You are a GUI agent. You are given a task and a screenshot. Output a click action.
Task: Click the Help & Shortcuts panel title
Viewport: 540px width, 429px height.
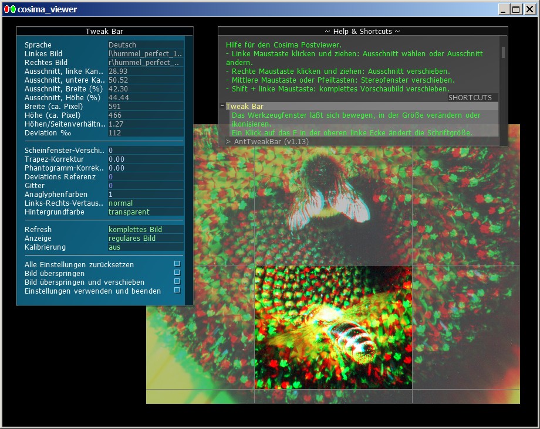tap(362, 32)
